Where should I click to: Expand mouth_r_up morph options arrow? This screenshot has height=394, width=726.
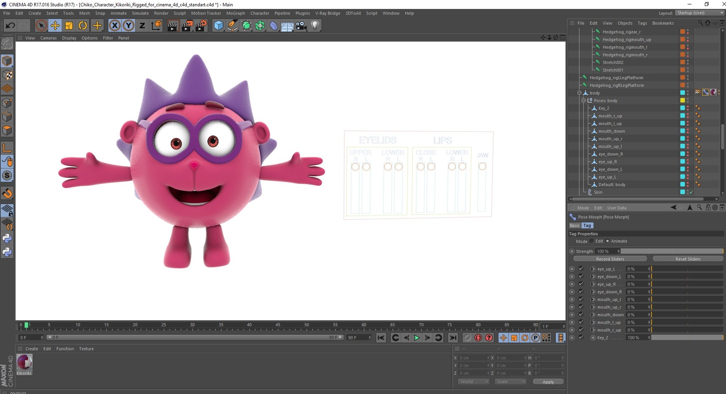point(593,330)
